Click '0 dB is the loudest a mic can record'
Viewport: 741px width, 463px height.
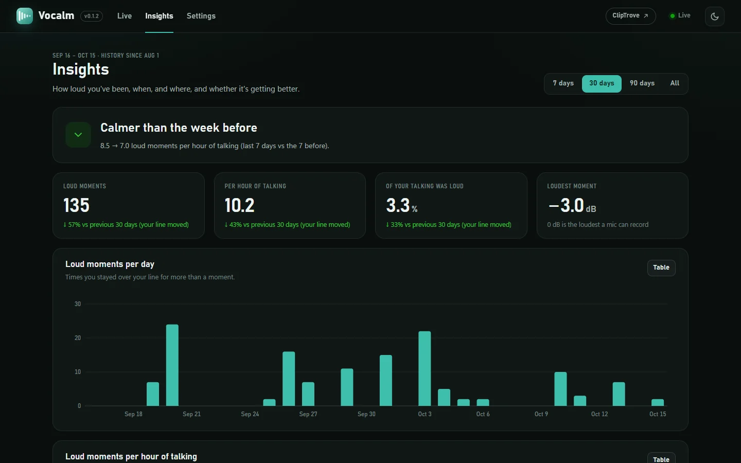598,225
